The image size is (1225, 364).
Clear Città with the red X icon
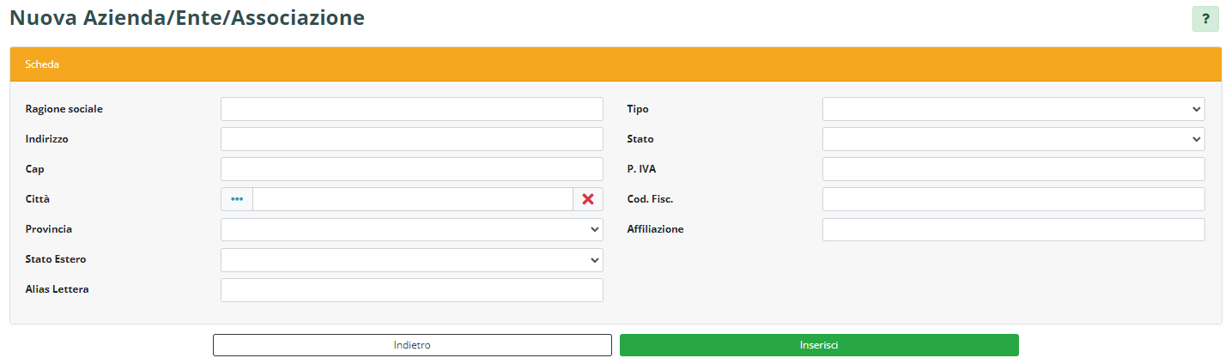(588, 199)
